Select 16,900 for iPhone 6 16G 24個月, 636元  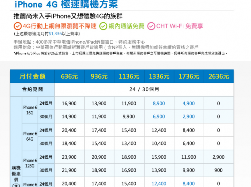[69, 103]
